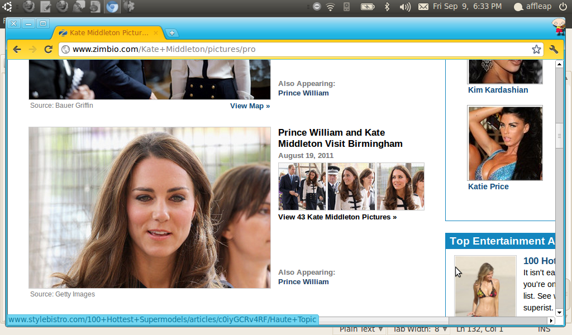Open the Bluetooth indicator menu

pyautogui.click(x=387, y=7)
